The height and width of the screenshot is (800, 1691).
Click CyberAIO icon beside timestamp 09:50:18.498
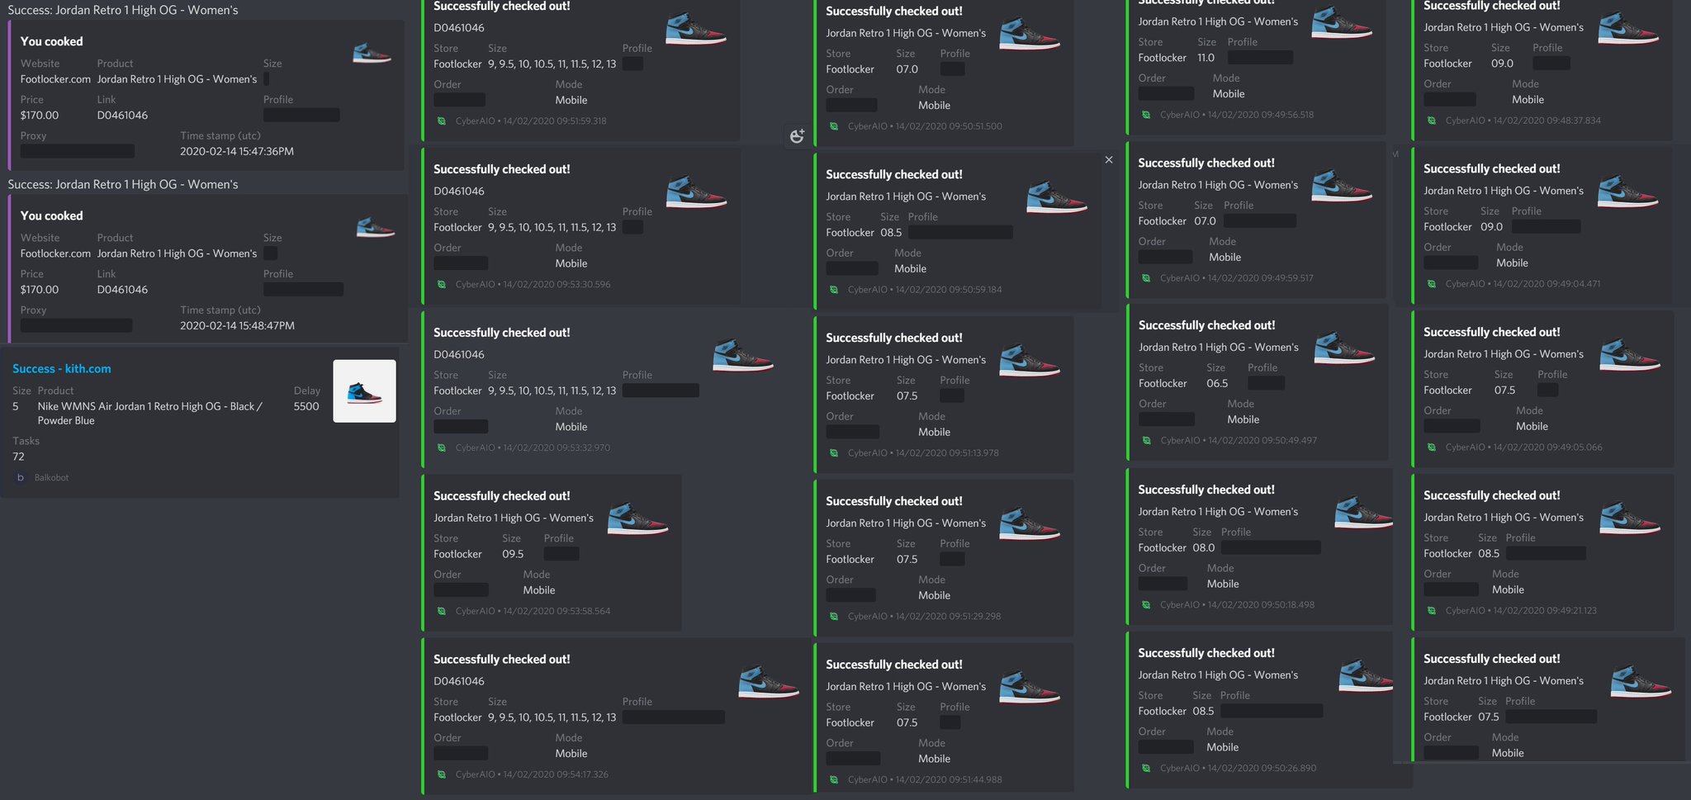click(1146, 605)
